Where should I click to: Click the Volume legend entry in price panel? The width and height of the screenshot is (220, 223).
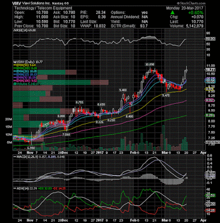[27, 84]
